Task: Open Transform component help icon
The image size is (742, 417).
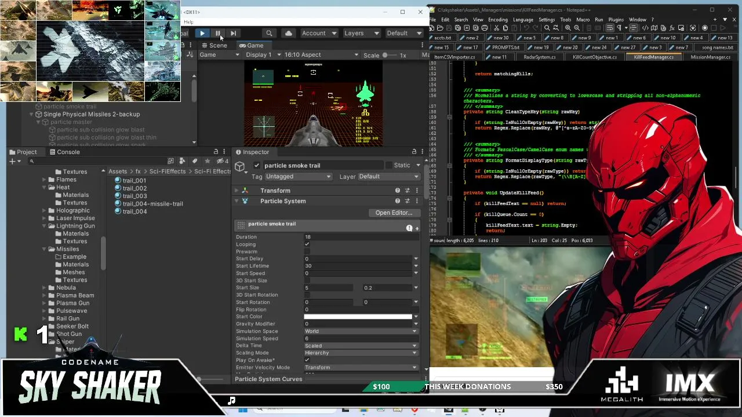Action: pyautogui.click(x=397, y=191)
